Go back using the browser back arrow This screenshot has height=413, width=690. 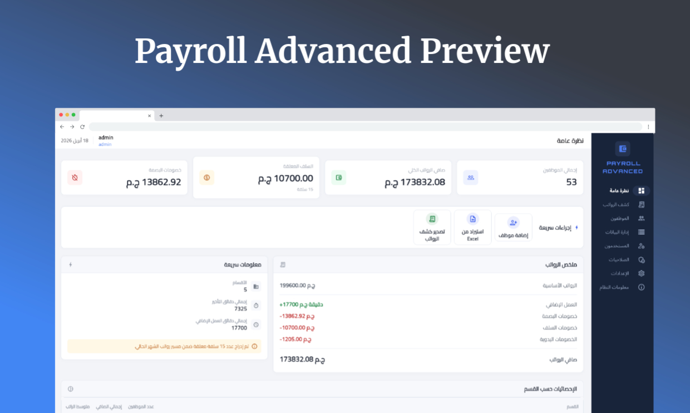tap(62, 127)
